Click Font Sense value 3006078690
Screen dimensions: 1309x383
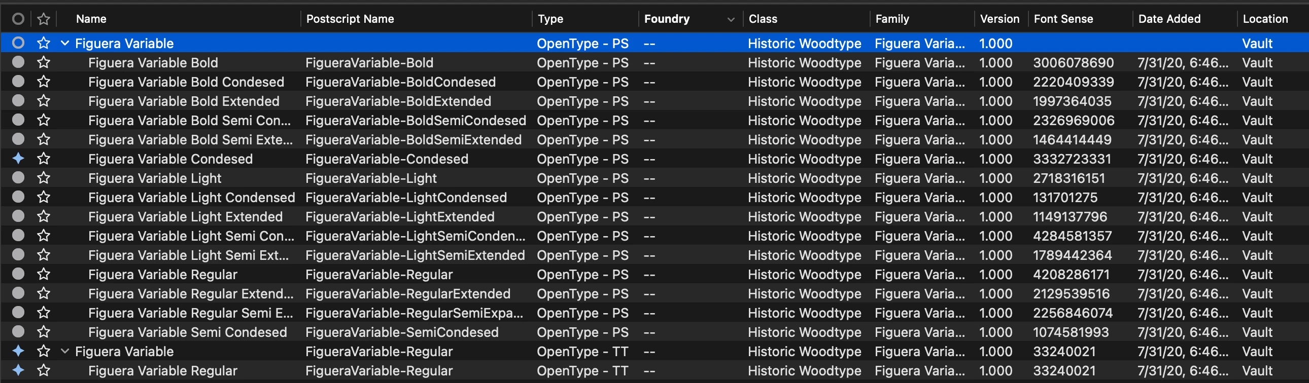1073,63
